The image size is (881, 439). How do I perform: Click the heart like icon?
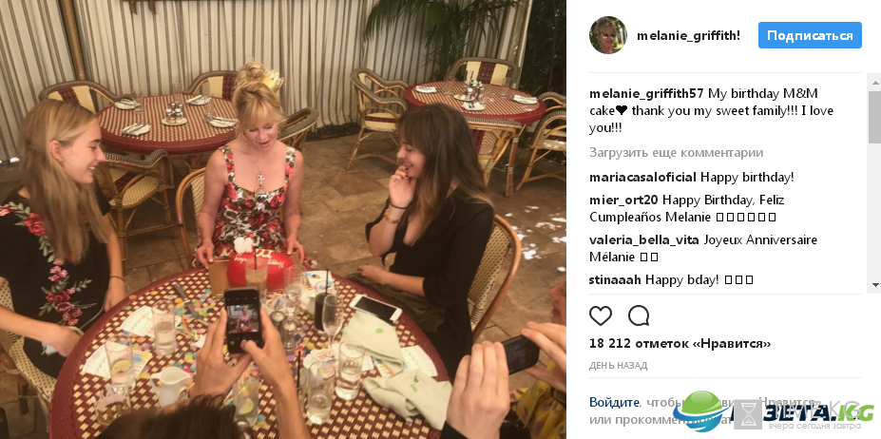(600, 315)
